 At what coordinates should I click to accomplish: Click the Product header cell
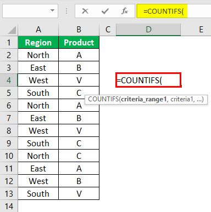coord(79,42)
